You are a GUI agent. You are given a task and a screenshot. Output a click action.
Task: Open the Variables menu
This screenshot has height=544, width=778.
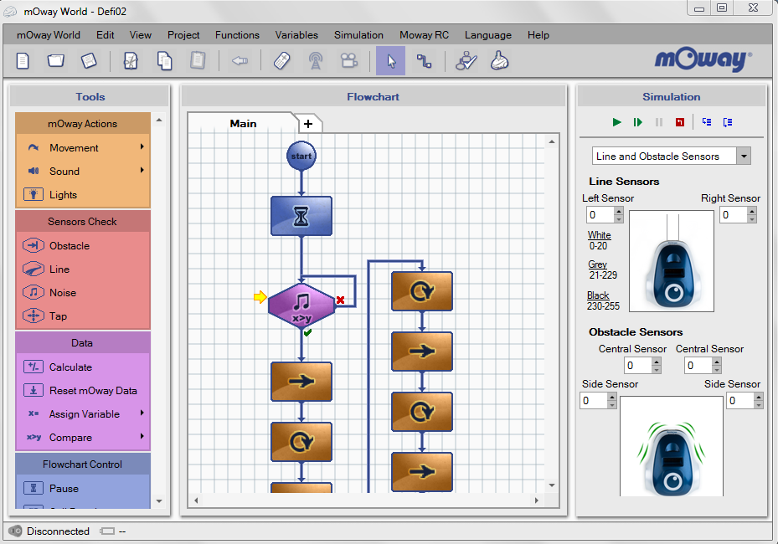[296, 35]
